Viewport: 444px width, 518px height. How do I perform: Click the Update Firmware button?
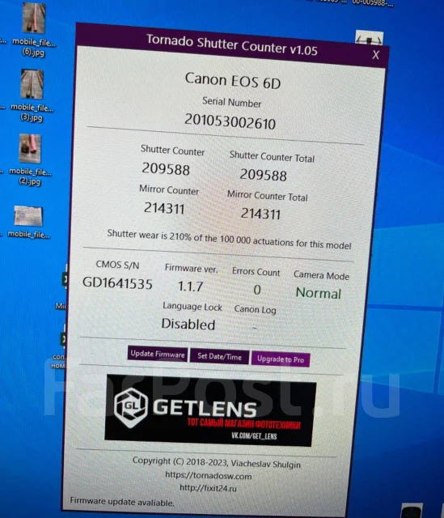[x=158, y=355]
